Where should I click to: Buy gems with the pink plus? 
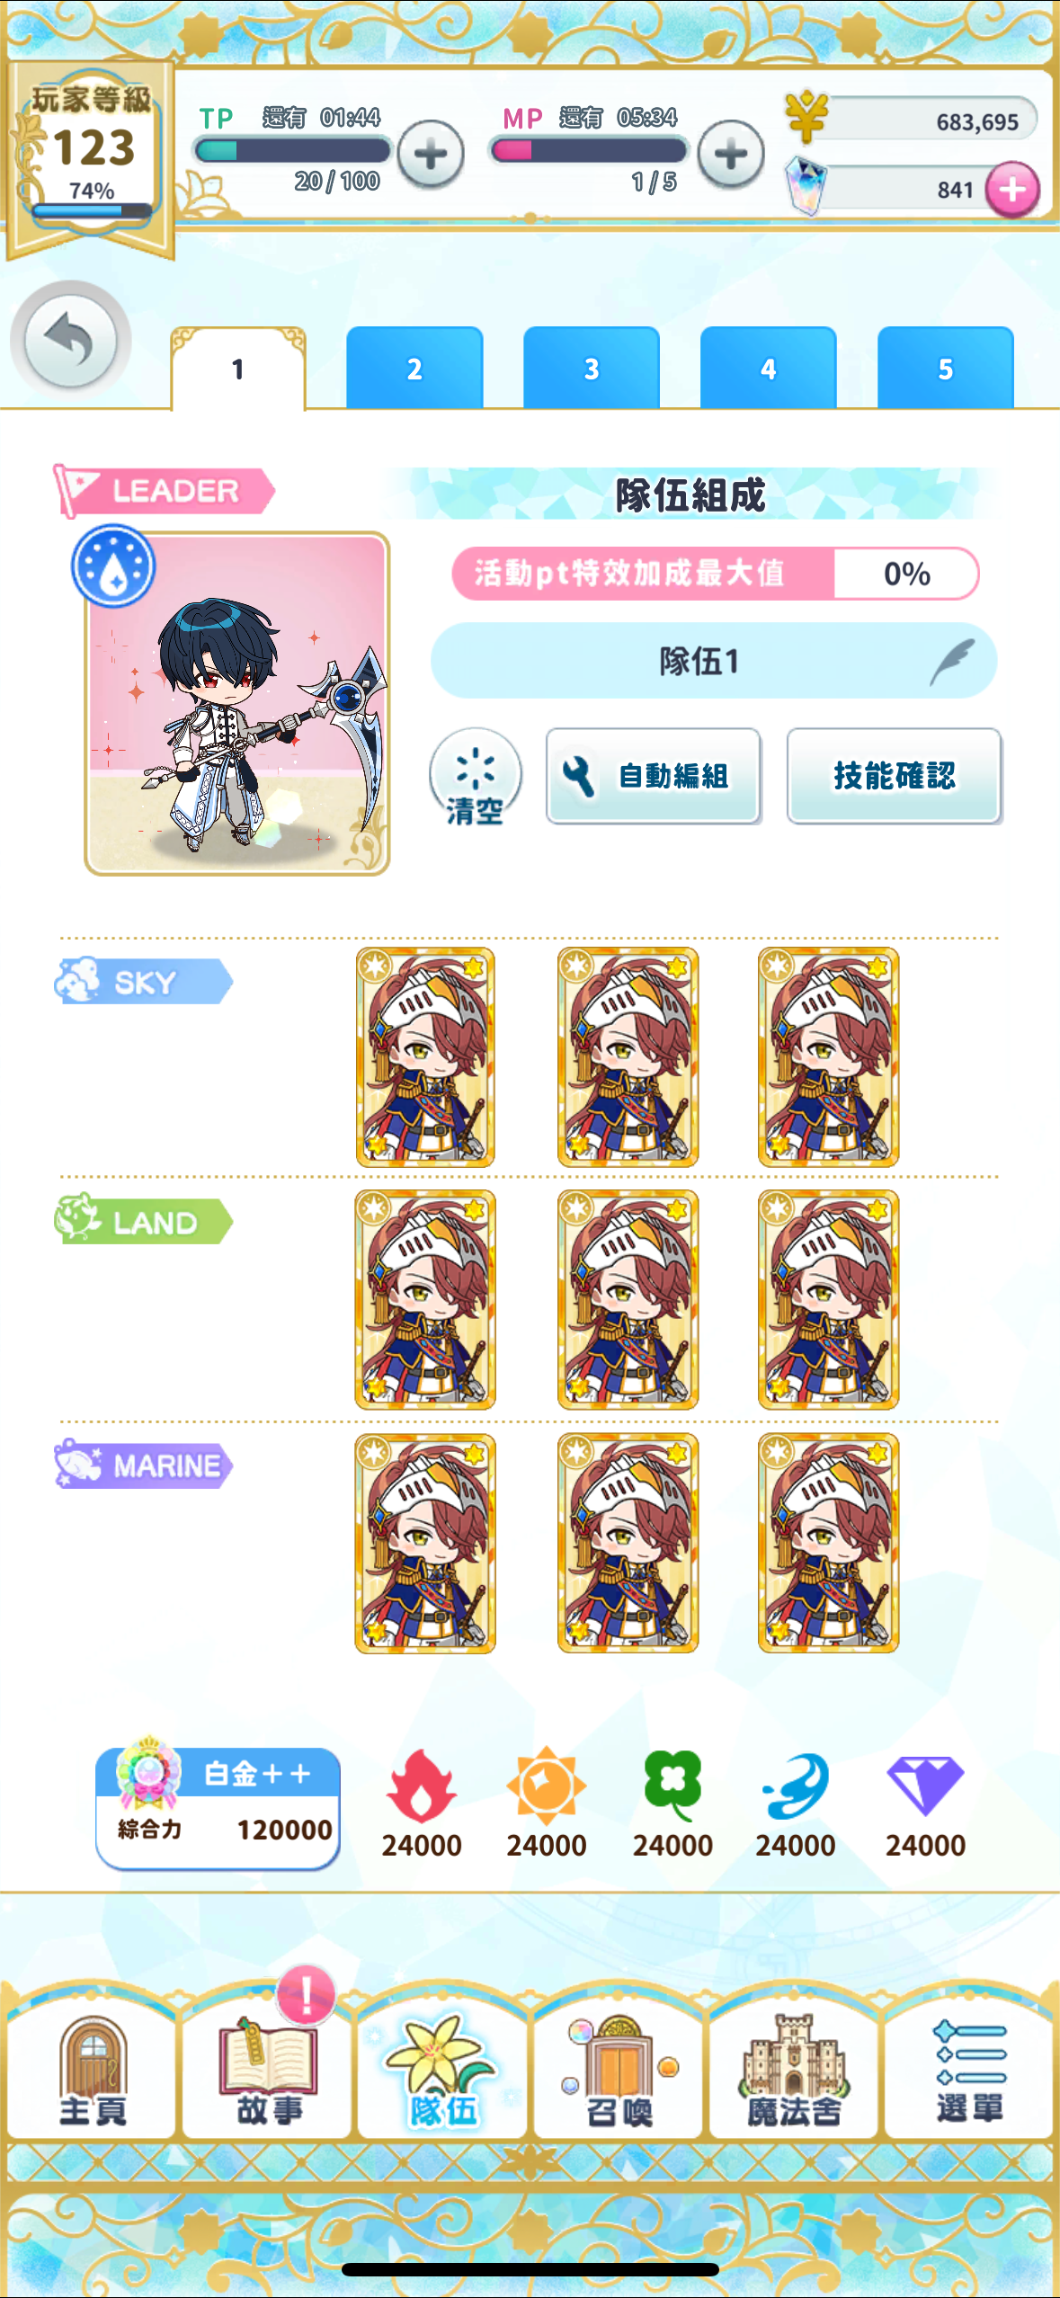coord(1012,190)
